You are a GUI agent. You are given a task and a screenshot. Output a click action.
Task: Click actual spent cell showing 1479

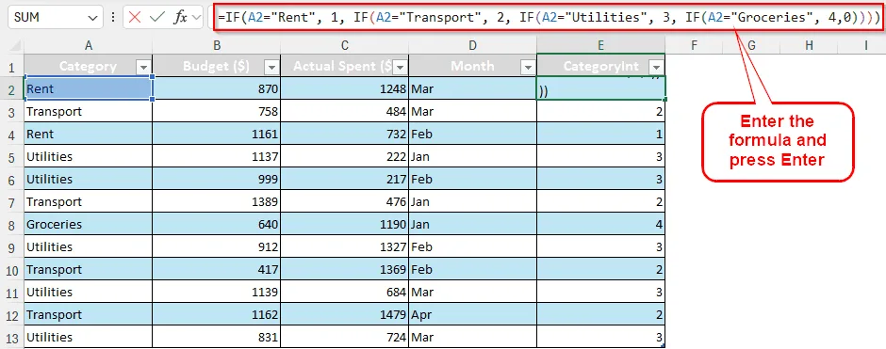tap(345, 314)
